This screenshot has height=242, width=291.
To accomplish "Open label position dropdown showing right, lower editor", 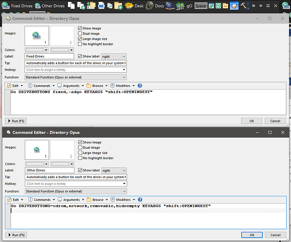I will [x=114, y=170].
